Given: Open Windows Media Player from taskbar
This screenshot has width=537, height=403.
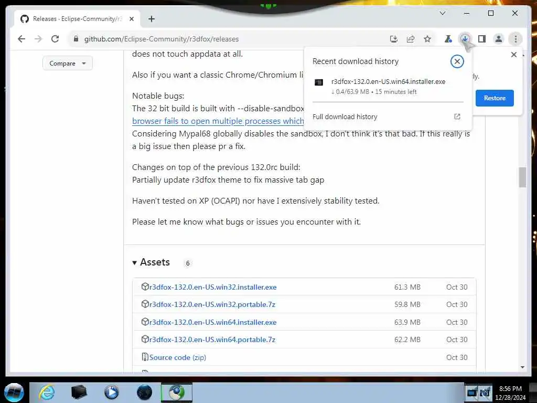Looking at the screenshot, I should 111,393.
